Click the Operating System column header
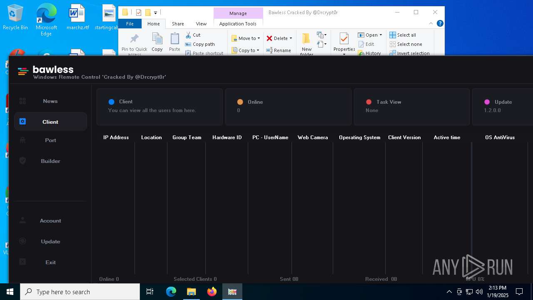 [359, 137]
